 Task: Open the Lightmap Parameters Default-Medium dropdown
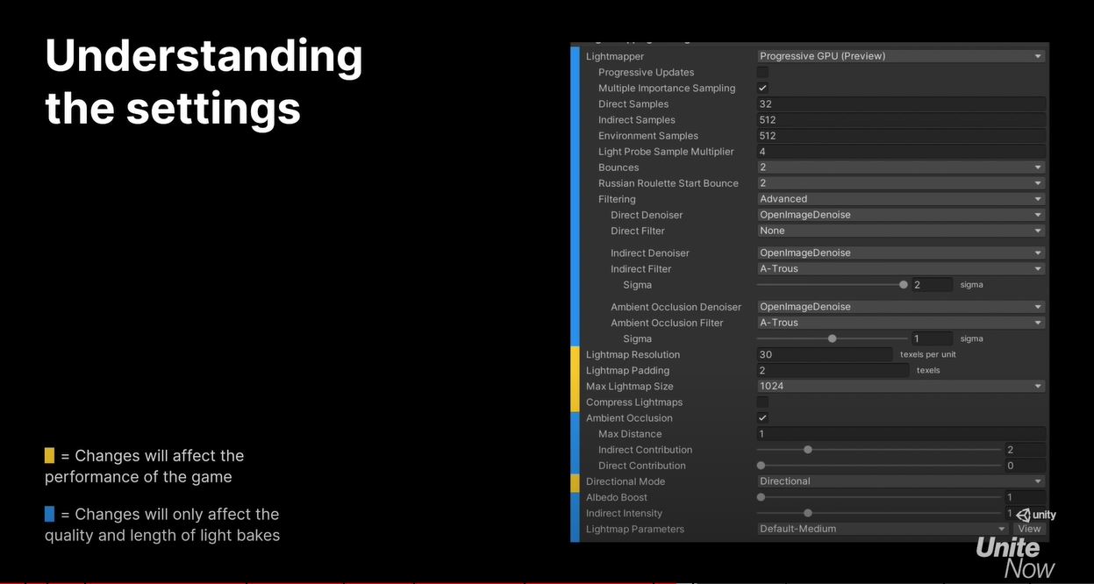[877, 528]
